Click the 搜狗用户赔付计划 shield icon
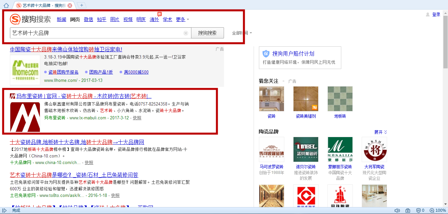 (266, 54)
